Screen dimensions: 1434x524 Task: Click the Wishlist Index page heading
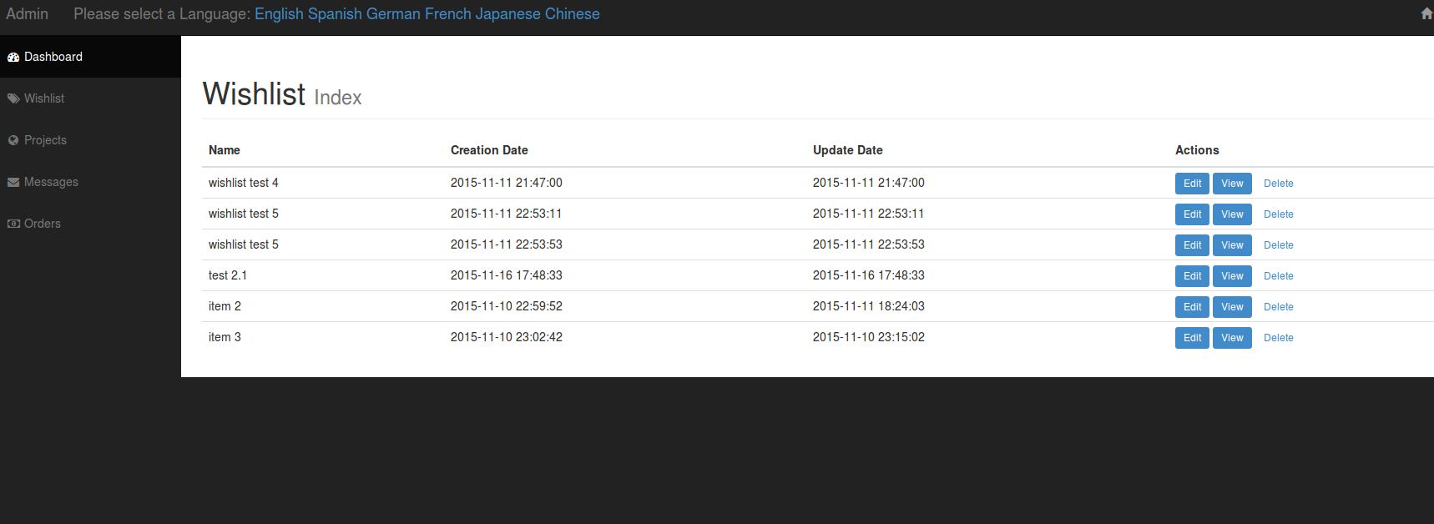[x=282, y=94]
